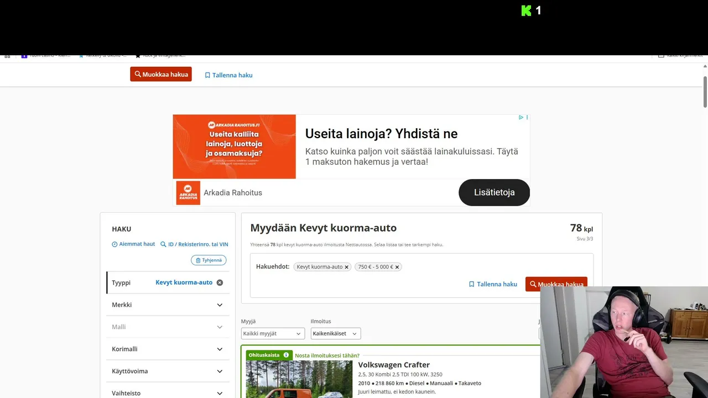Image resolution: width=708 pixels, height=398 pixels.
Task: Open Aiemmat haut previous searches
Action: (x=133, y=244)
